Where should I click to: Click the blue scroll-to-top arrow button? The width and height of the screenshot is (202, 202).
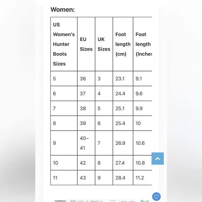(157, 158)
